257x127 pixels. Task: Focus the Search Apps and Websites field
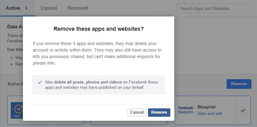[x=214, y=8]
